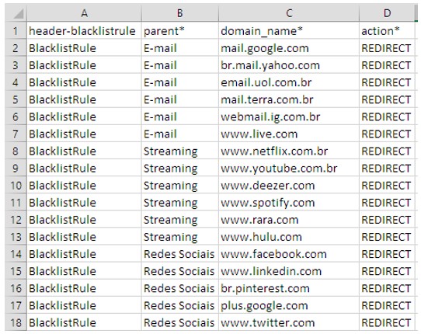Click the br.pinterest.com cell
The image size is (421, 334).
(289, 288)
